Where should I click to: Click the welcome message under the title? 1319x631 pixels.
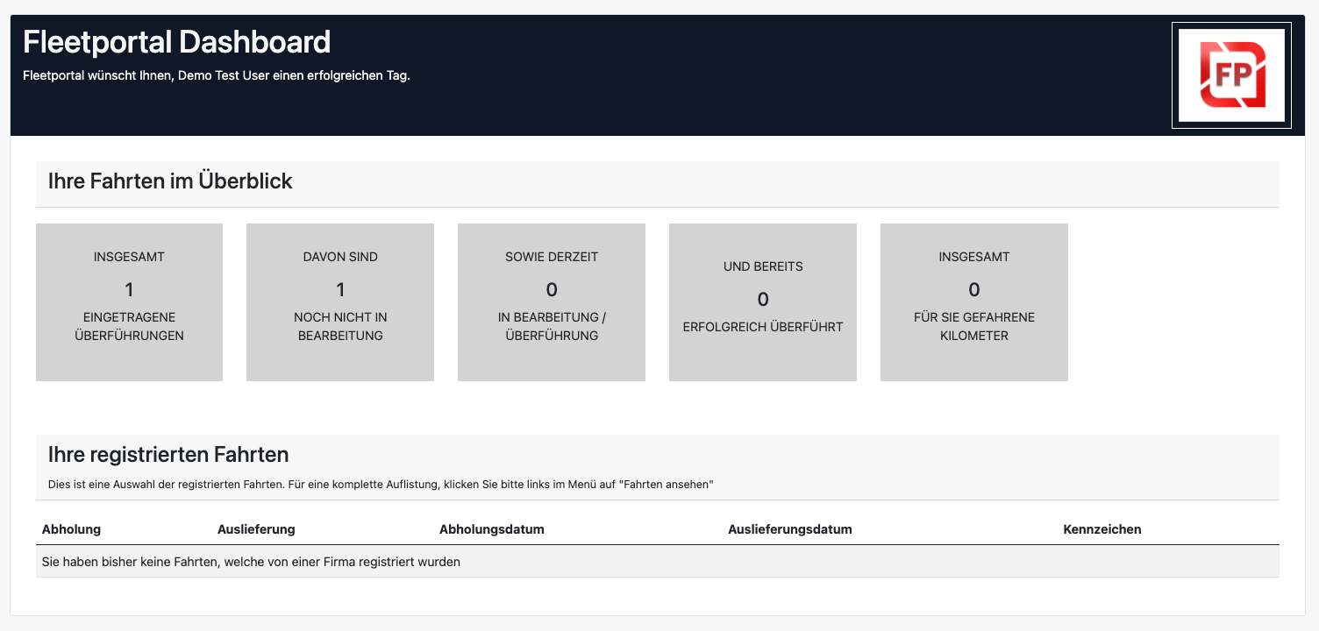pyautogui.click(x=217, y=75)
